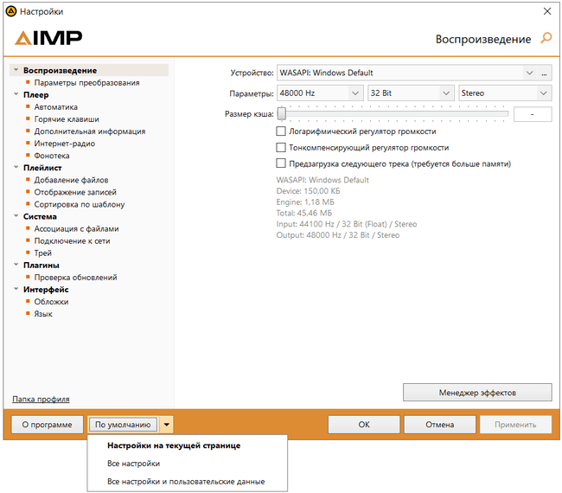This screenshot has width=562, height=493.
Task: Click the Input: 44100 Hz info line
Action: 347,224
